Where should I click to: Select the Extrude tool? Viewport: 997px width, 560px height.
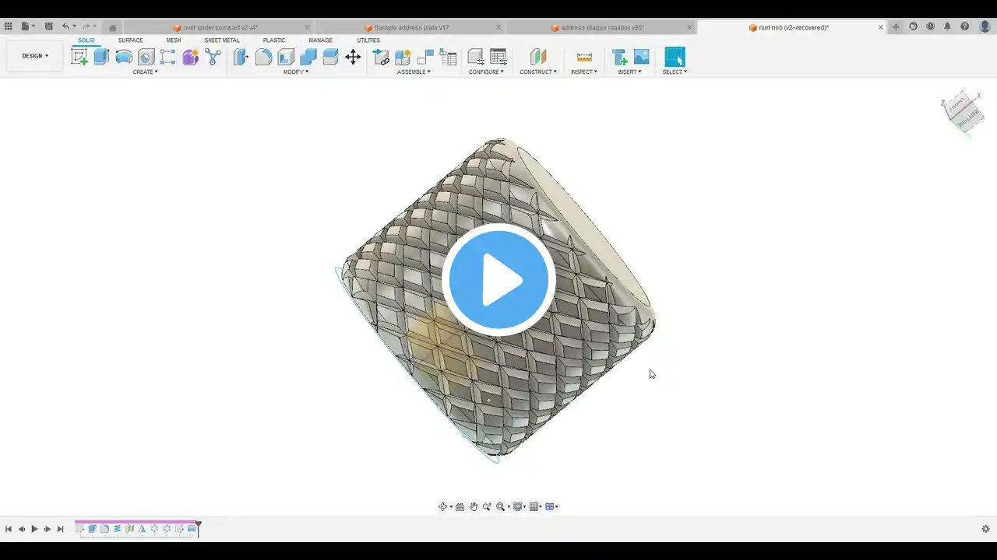coord(101,57)
